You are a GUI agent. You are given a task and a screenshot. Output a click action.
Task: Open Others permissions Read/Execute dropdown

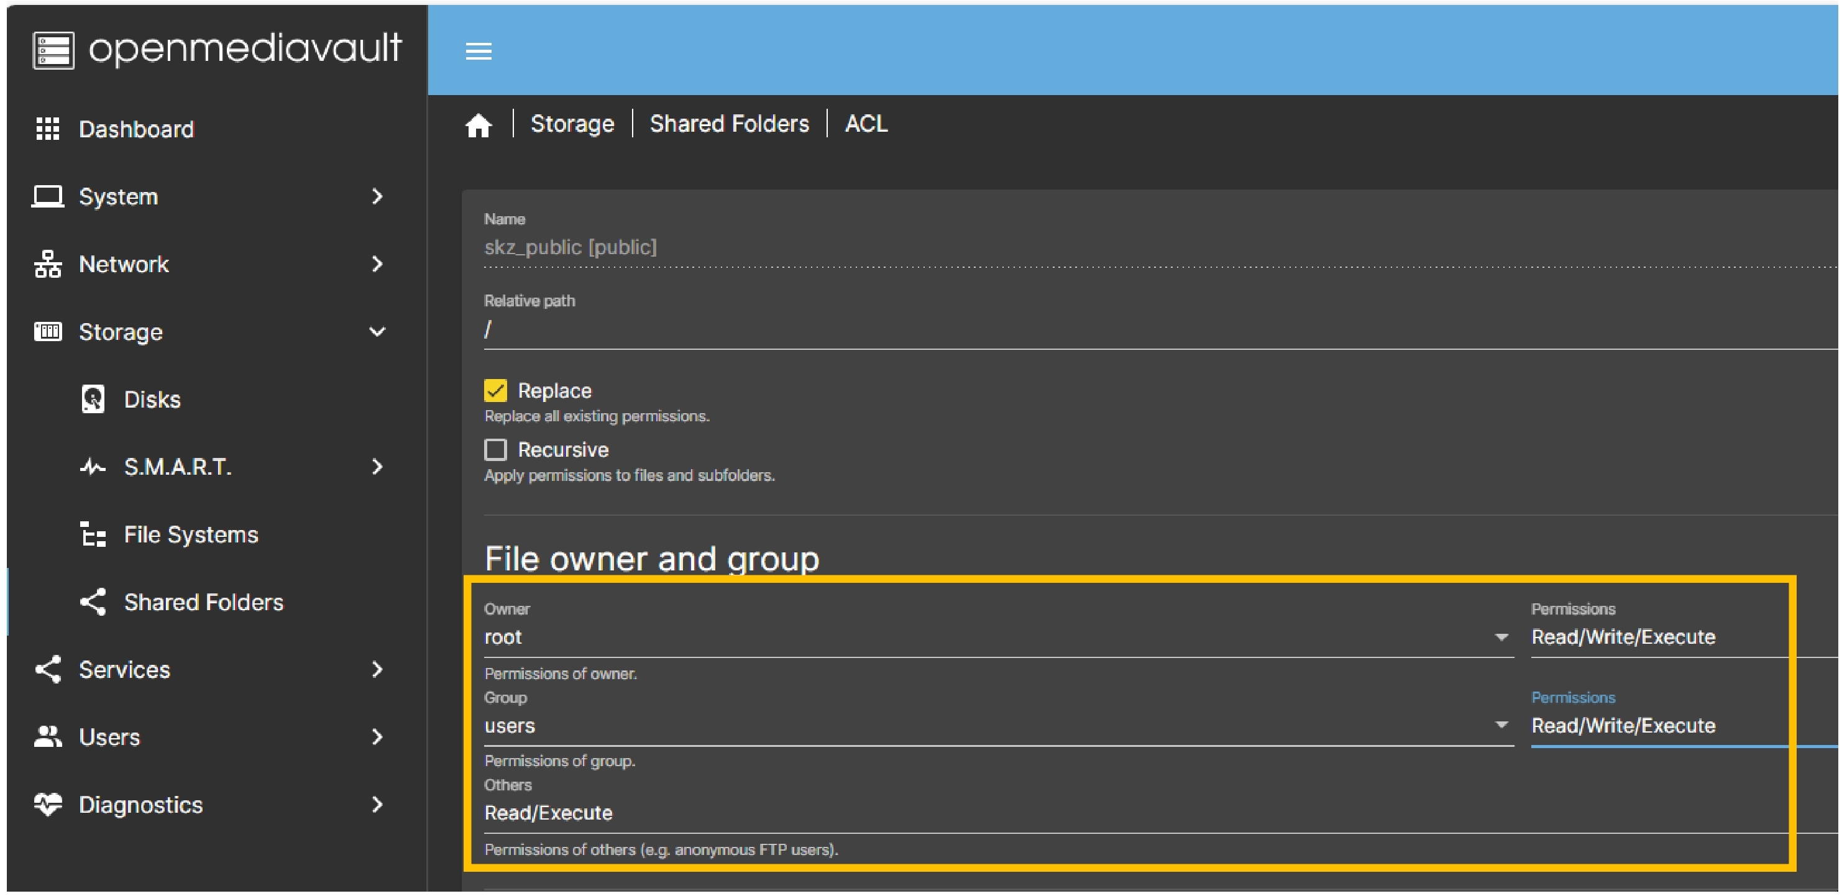click(x=1162, y=813)
